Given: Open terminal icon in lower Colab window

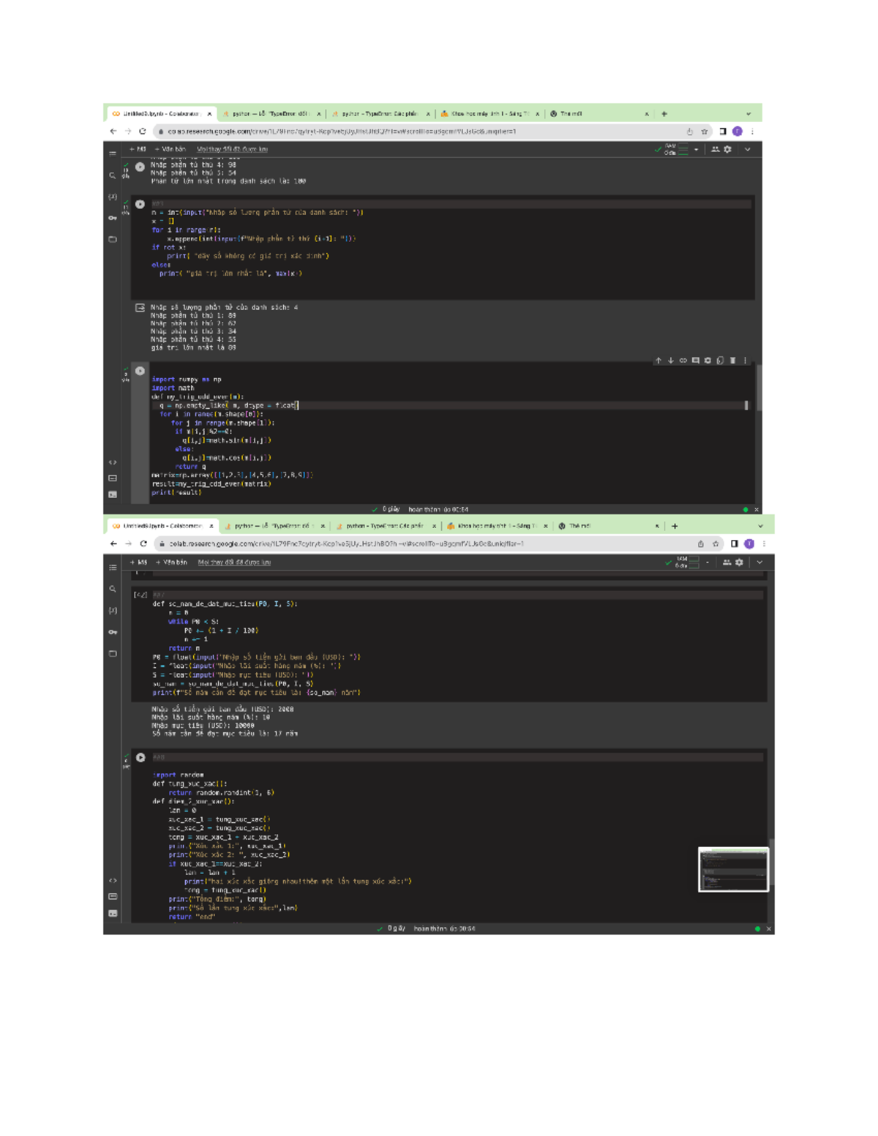Looking at the screenshot, I should (x=113, y=913).
